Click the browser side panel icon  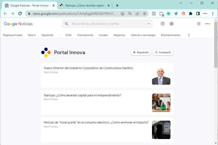[198, 14]
